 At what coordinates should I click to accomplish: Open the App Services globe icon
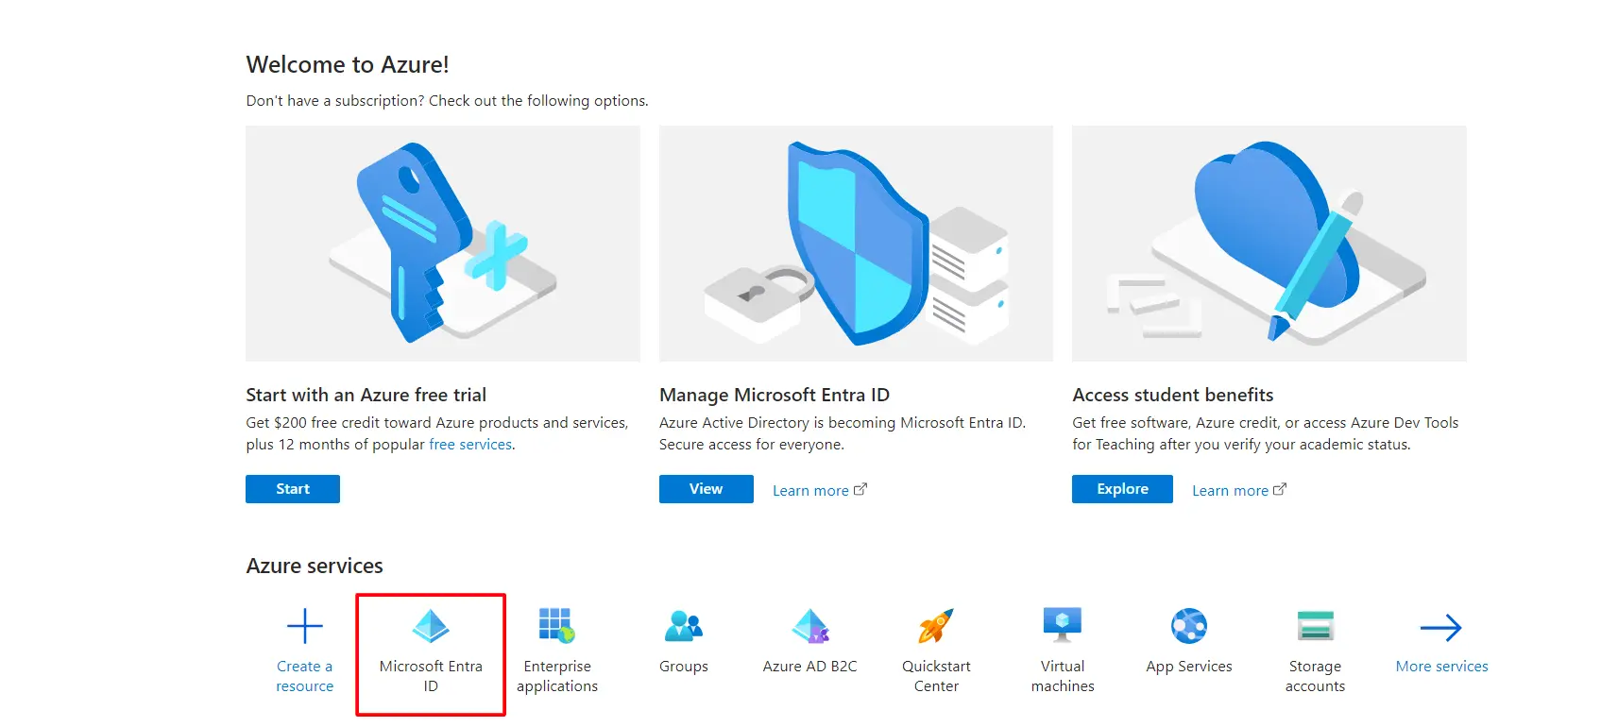point(1189,626)
